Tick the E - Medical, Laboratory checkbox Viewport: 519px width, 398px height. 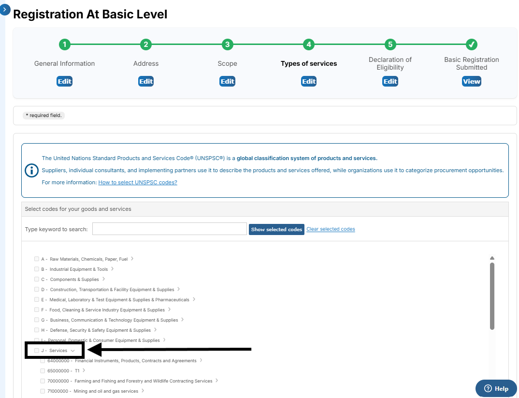tap(37, 300)
